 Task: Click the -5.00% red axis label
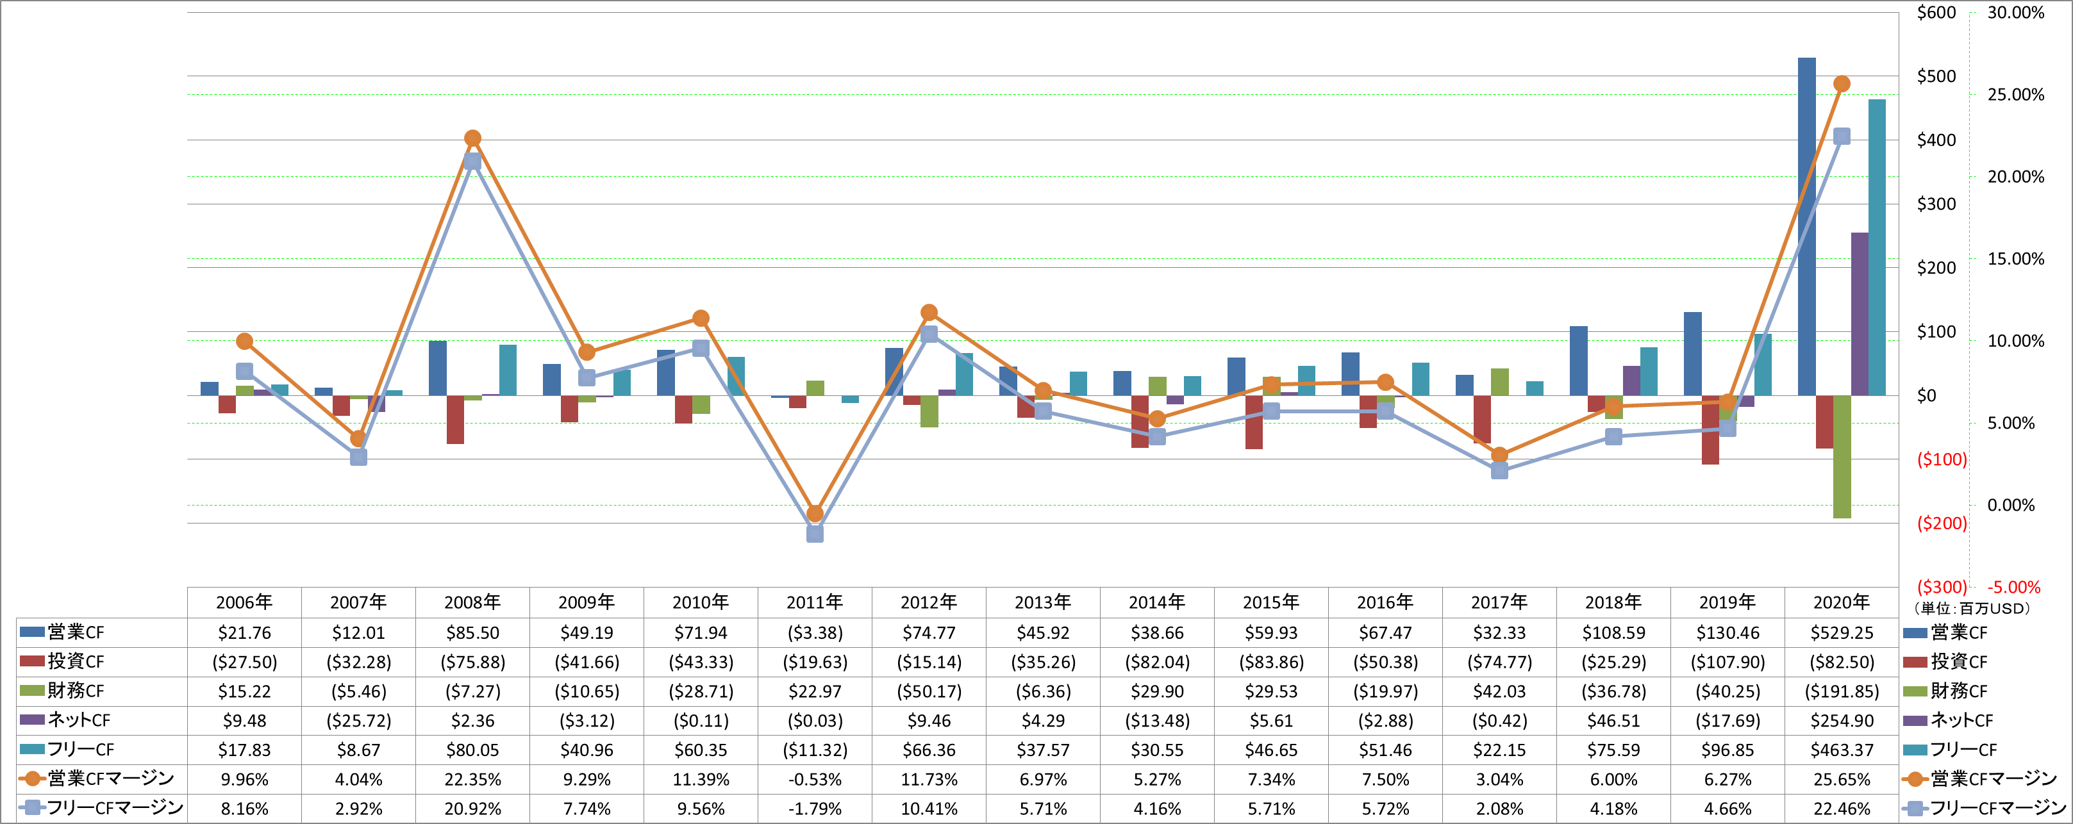(2013, 587)
